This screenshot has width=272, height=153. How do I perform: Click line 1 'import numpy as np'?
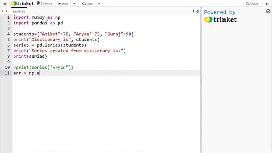[37, 17]
